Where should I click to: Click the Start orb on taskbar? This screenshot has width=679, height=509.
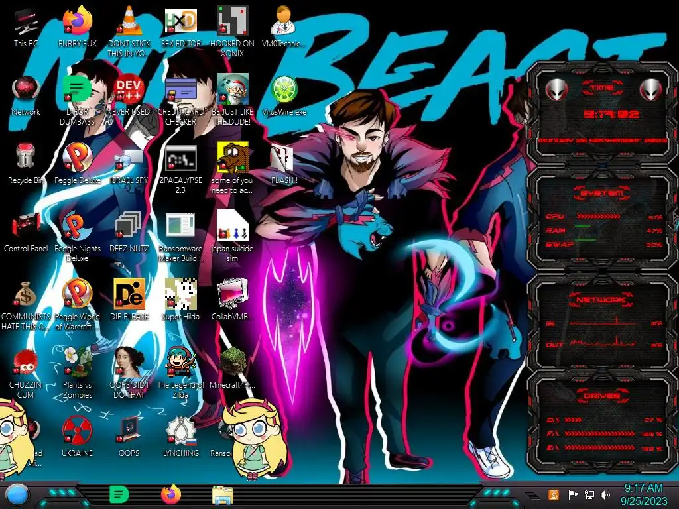17,494
